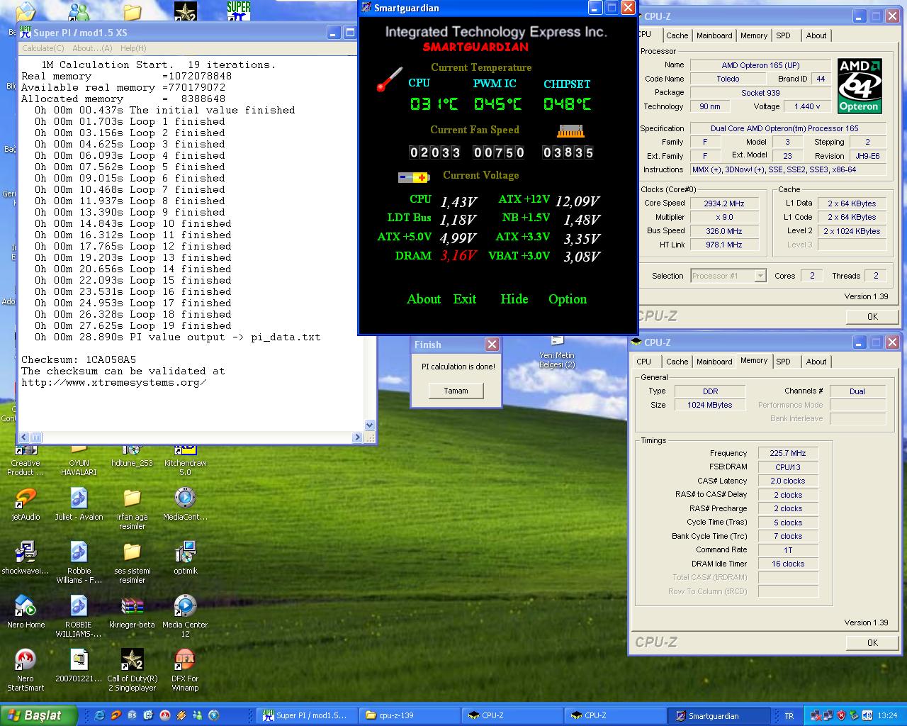Click Tamam in the Finish dialog

tap(456, 391)
